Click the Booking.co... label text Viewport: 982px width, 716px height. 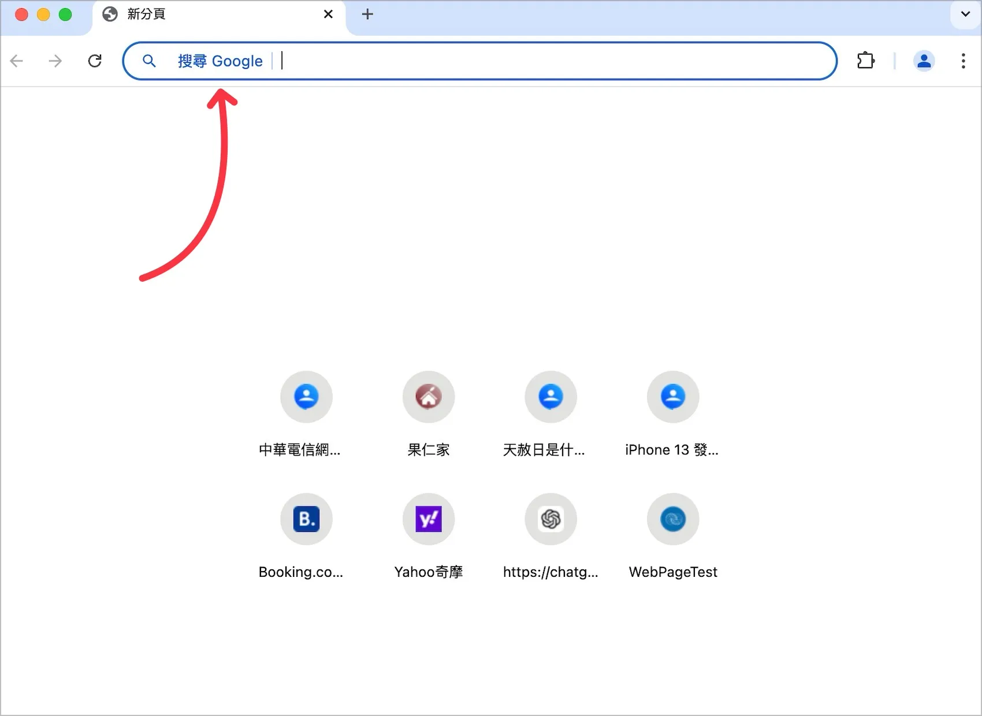point(301,572)
